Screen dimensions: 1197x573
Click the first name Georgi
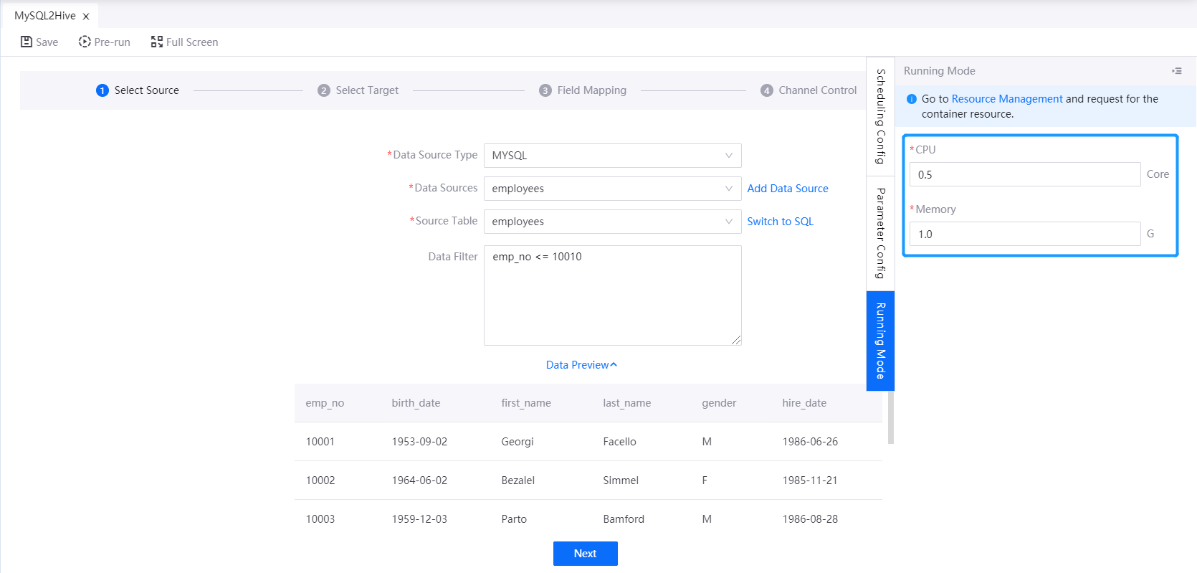(518, 442)
